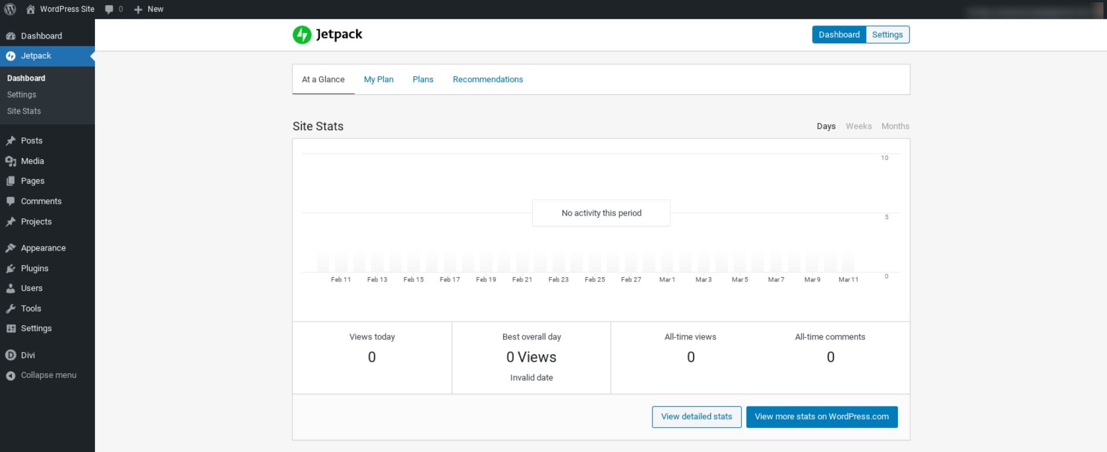Switch to the My Plan tab
1107x452 pixels.
[x=378, y=79]
